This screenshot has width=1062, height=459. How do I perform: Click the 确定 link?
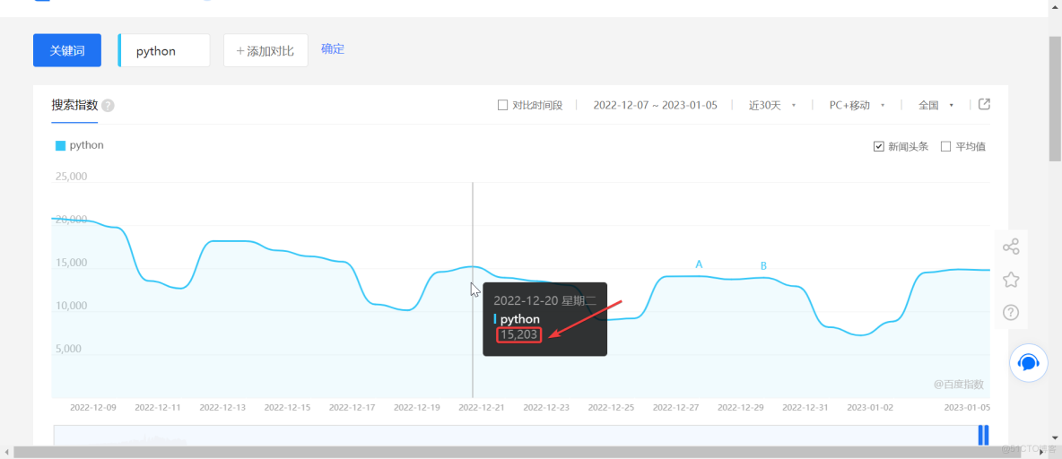(333, 48)
